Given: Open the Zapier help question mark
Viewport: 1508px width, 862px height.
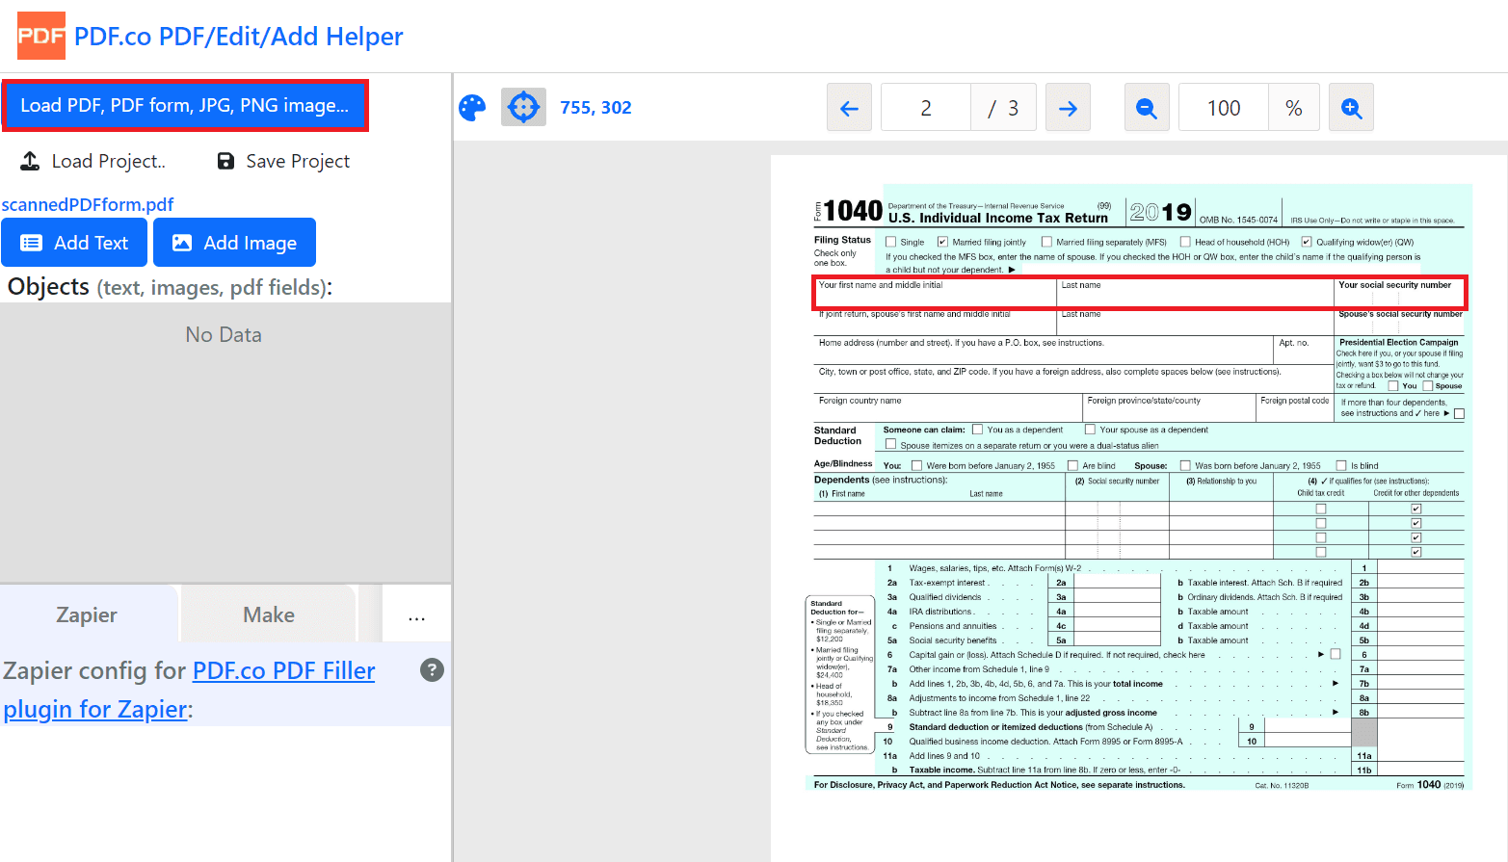Looking at the screenshot, I should coord(433,670).
